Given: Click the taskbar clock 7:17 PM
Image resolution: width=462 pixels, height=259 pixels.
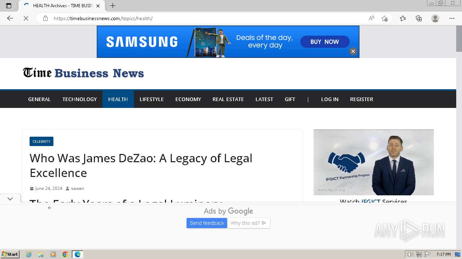Looking at the screenshot, I should click(x=443, y=254).
